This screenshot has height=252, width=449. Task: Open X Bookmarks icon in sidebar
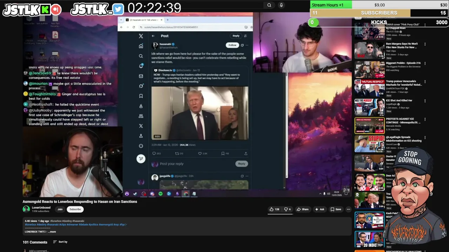tap(141, 96)
